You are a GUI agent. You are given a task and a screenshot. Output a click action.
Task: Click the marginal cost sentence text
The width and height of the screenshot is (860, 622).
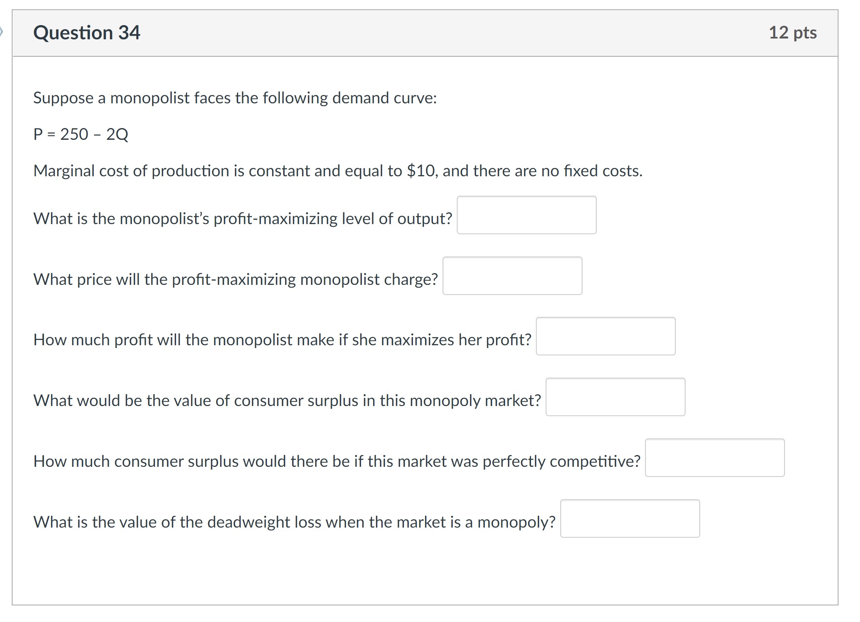(x=337, y=171)
